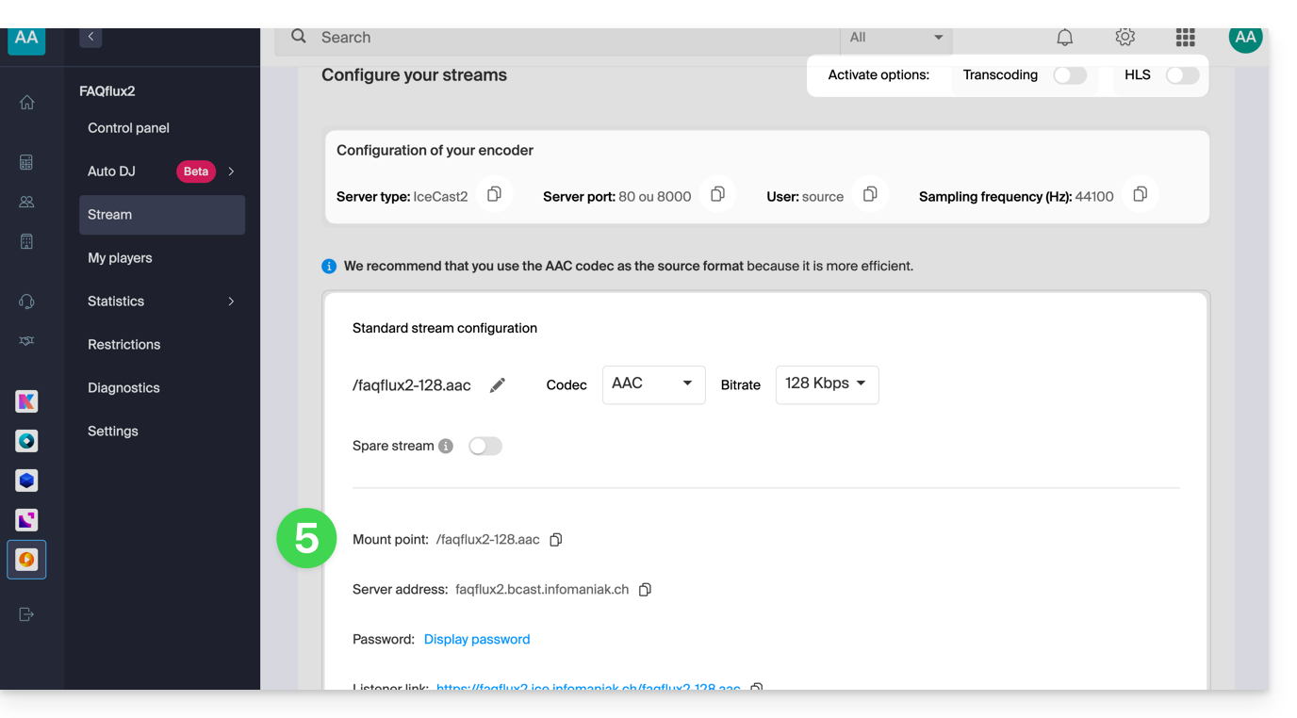
Task: Focus the Search input field
Action: tap(566, 38)
